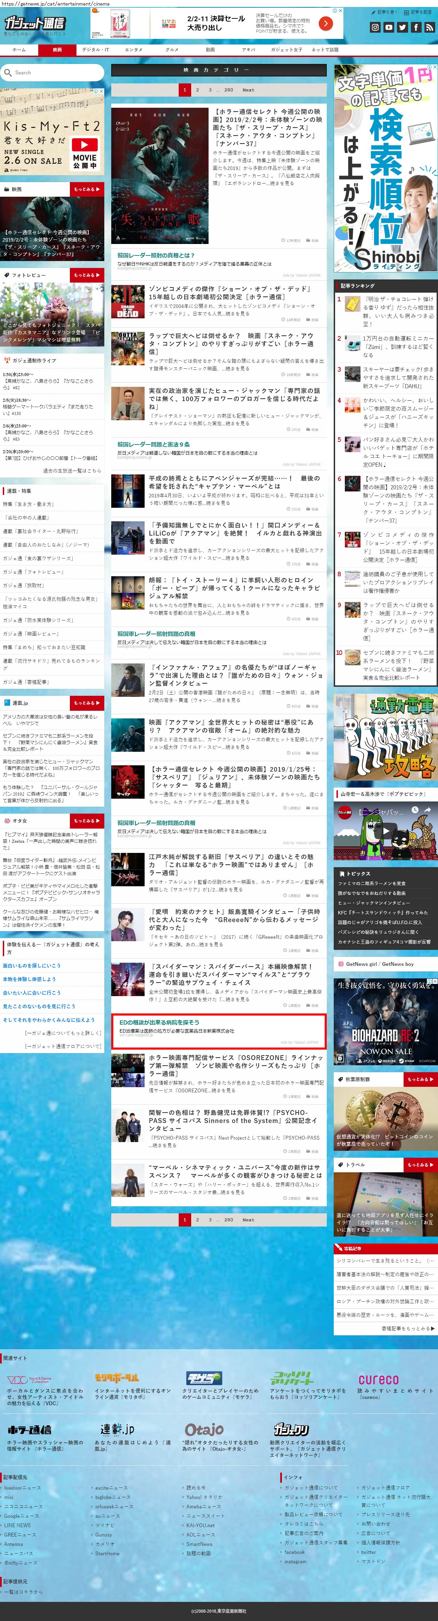
Task: Select the エンタメ navigation tab
Action: (133, 50)
